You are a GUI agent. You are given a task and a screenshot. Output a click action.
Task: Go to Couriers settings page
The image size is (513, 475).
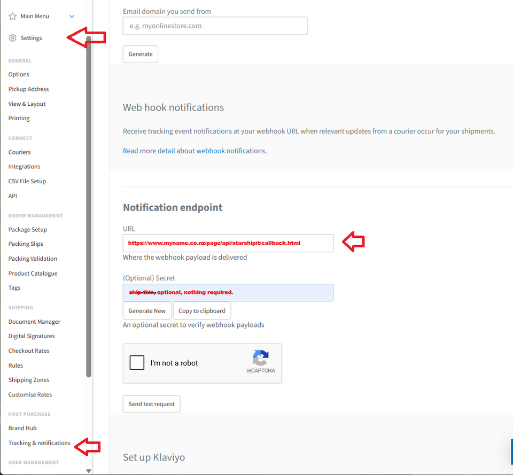[x=20, y=152]
